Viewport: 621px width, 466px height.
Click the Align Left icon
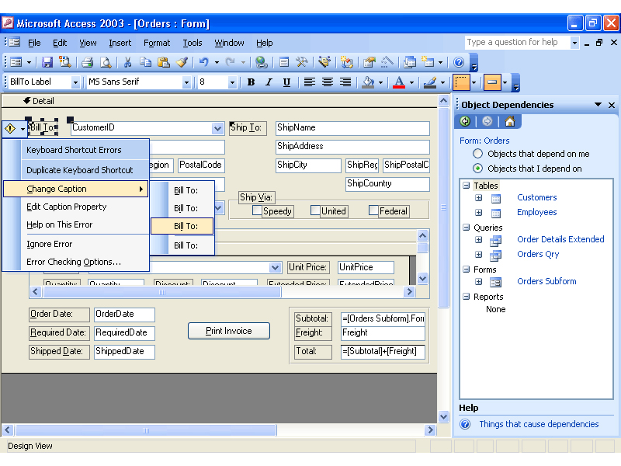pyautogui.click(x=309, y=82)
